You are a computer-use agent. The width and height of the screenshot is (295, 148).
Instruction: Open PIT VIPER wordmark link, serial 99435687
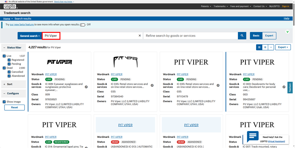249,74
